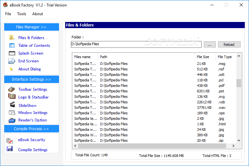
Task: Click the Toolbar Settings icon
Action: coord(12,89)
